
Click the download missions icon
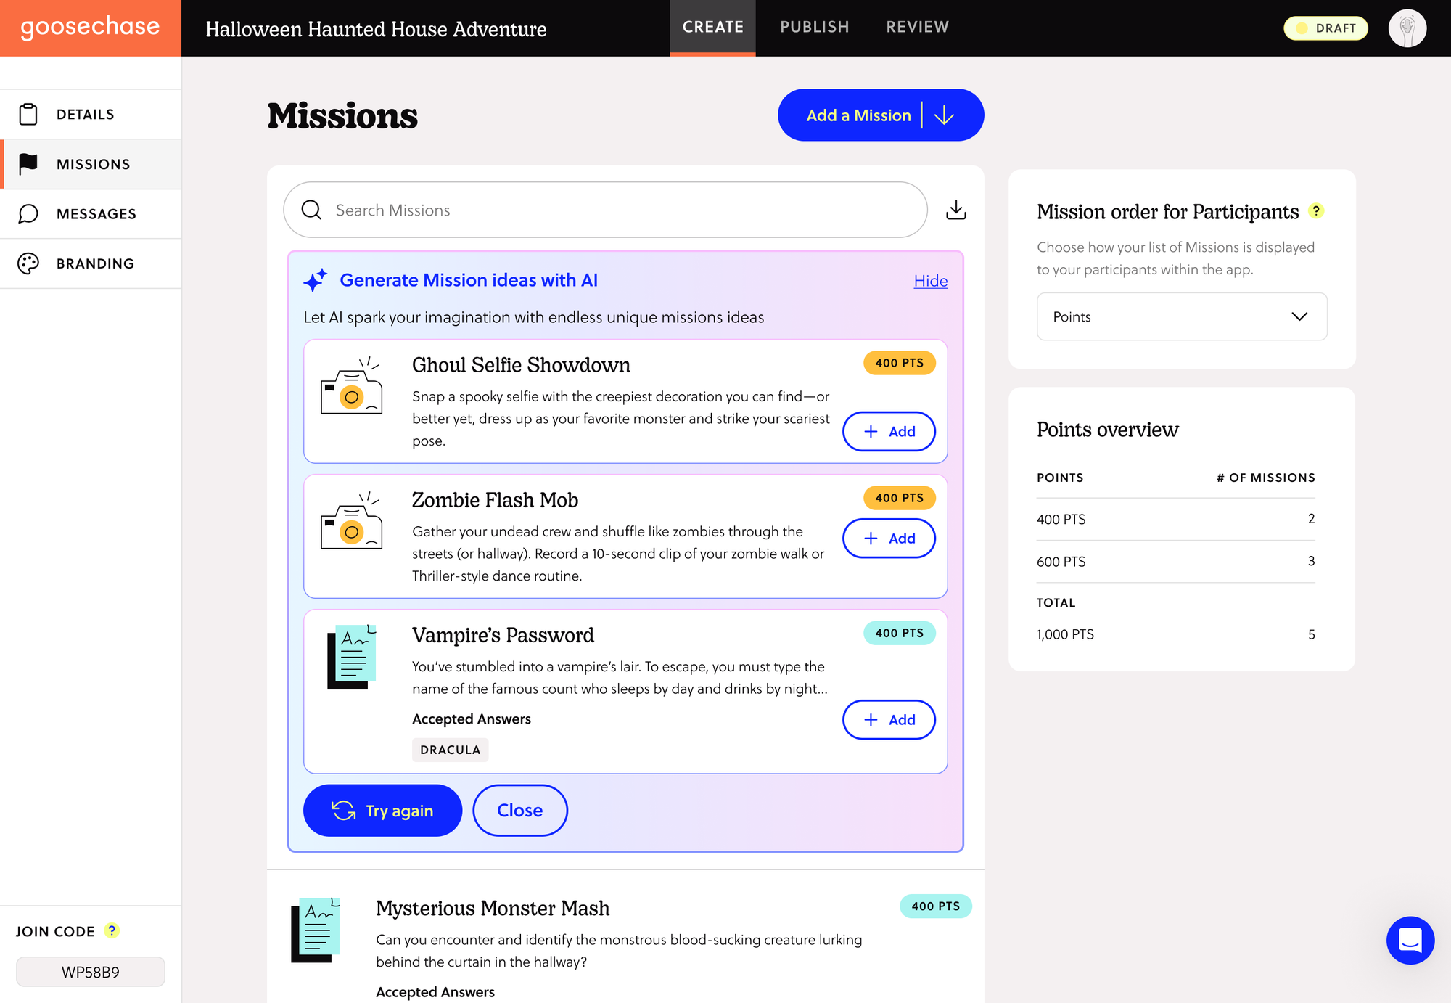coord(955,210)
